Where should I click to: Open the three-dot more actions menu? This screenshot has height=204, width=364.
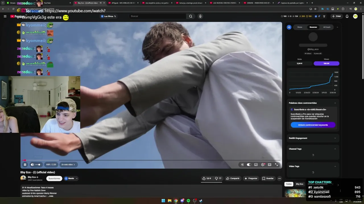tap(280, 178)
